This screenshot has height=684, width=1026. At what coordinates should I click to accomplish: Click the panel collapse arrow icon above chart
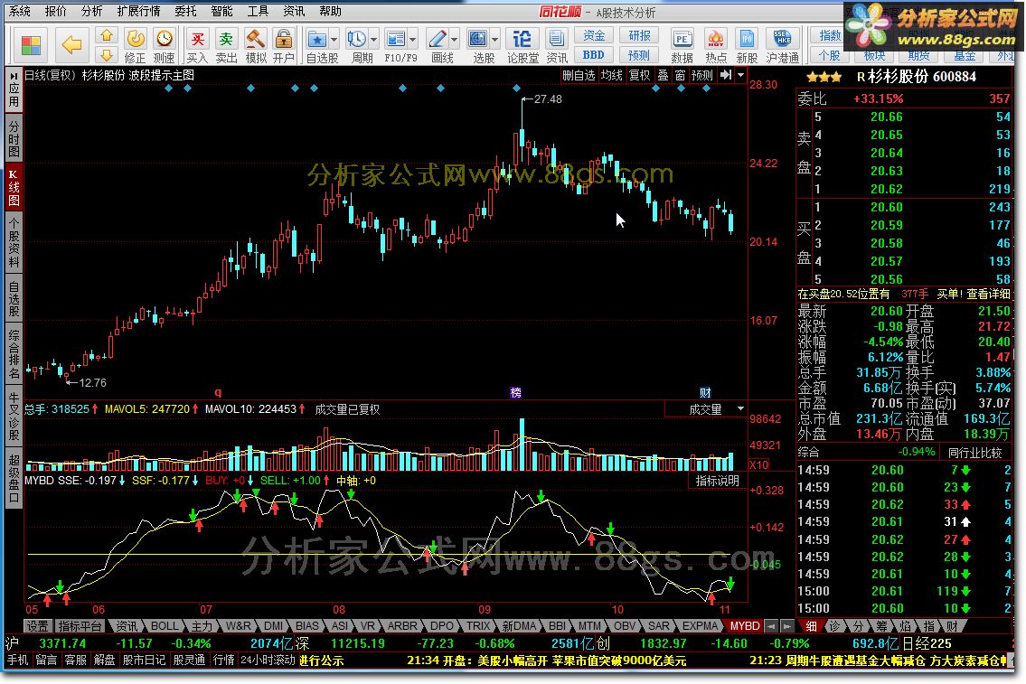coord(726,75)
